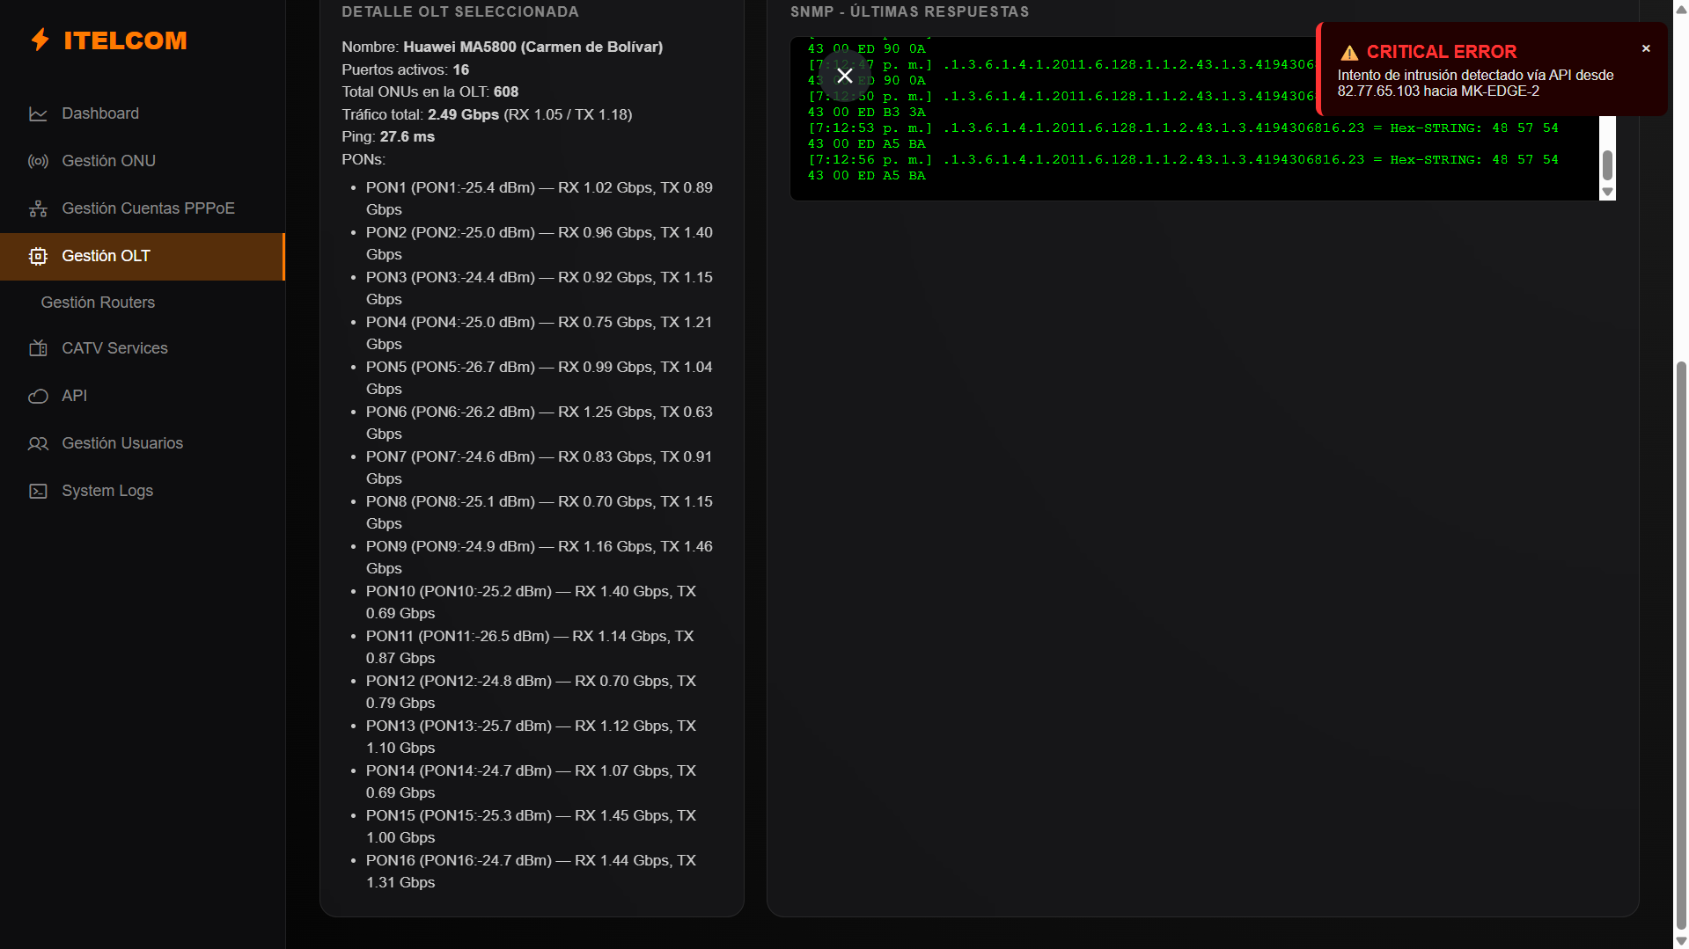Go to Gestión Cuentas PPPoE
The width and height of the screenshot is (1689, 949).
(143, 208)
